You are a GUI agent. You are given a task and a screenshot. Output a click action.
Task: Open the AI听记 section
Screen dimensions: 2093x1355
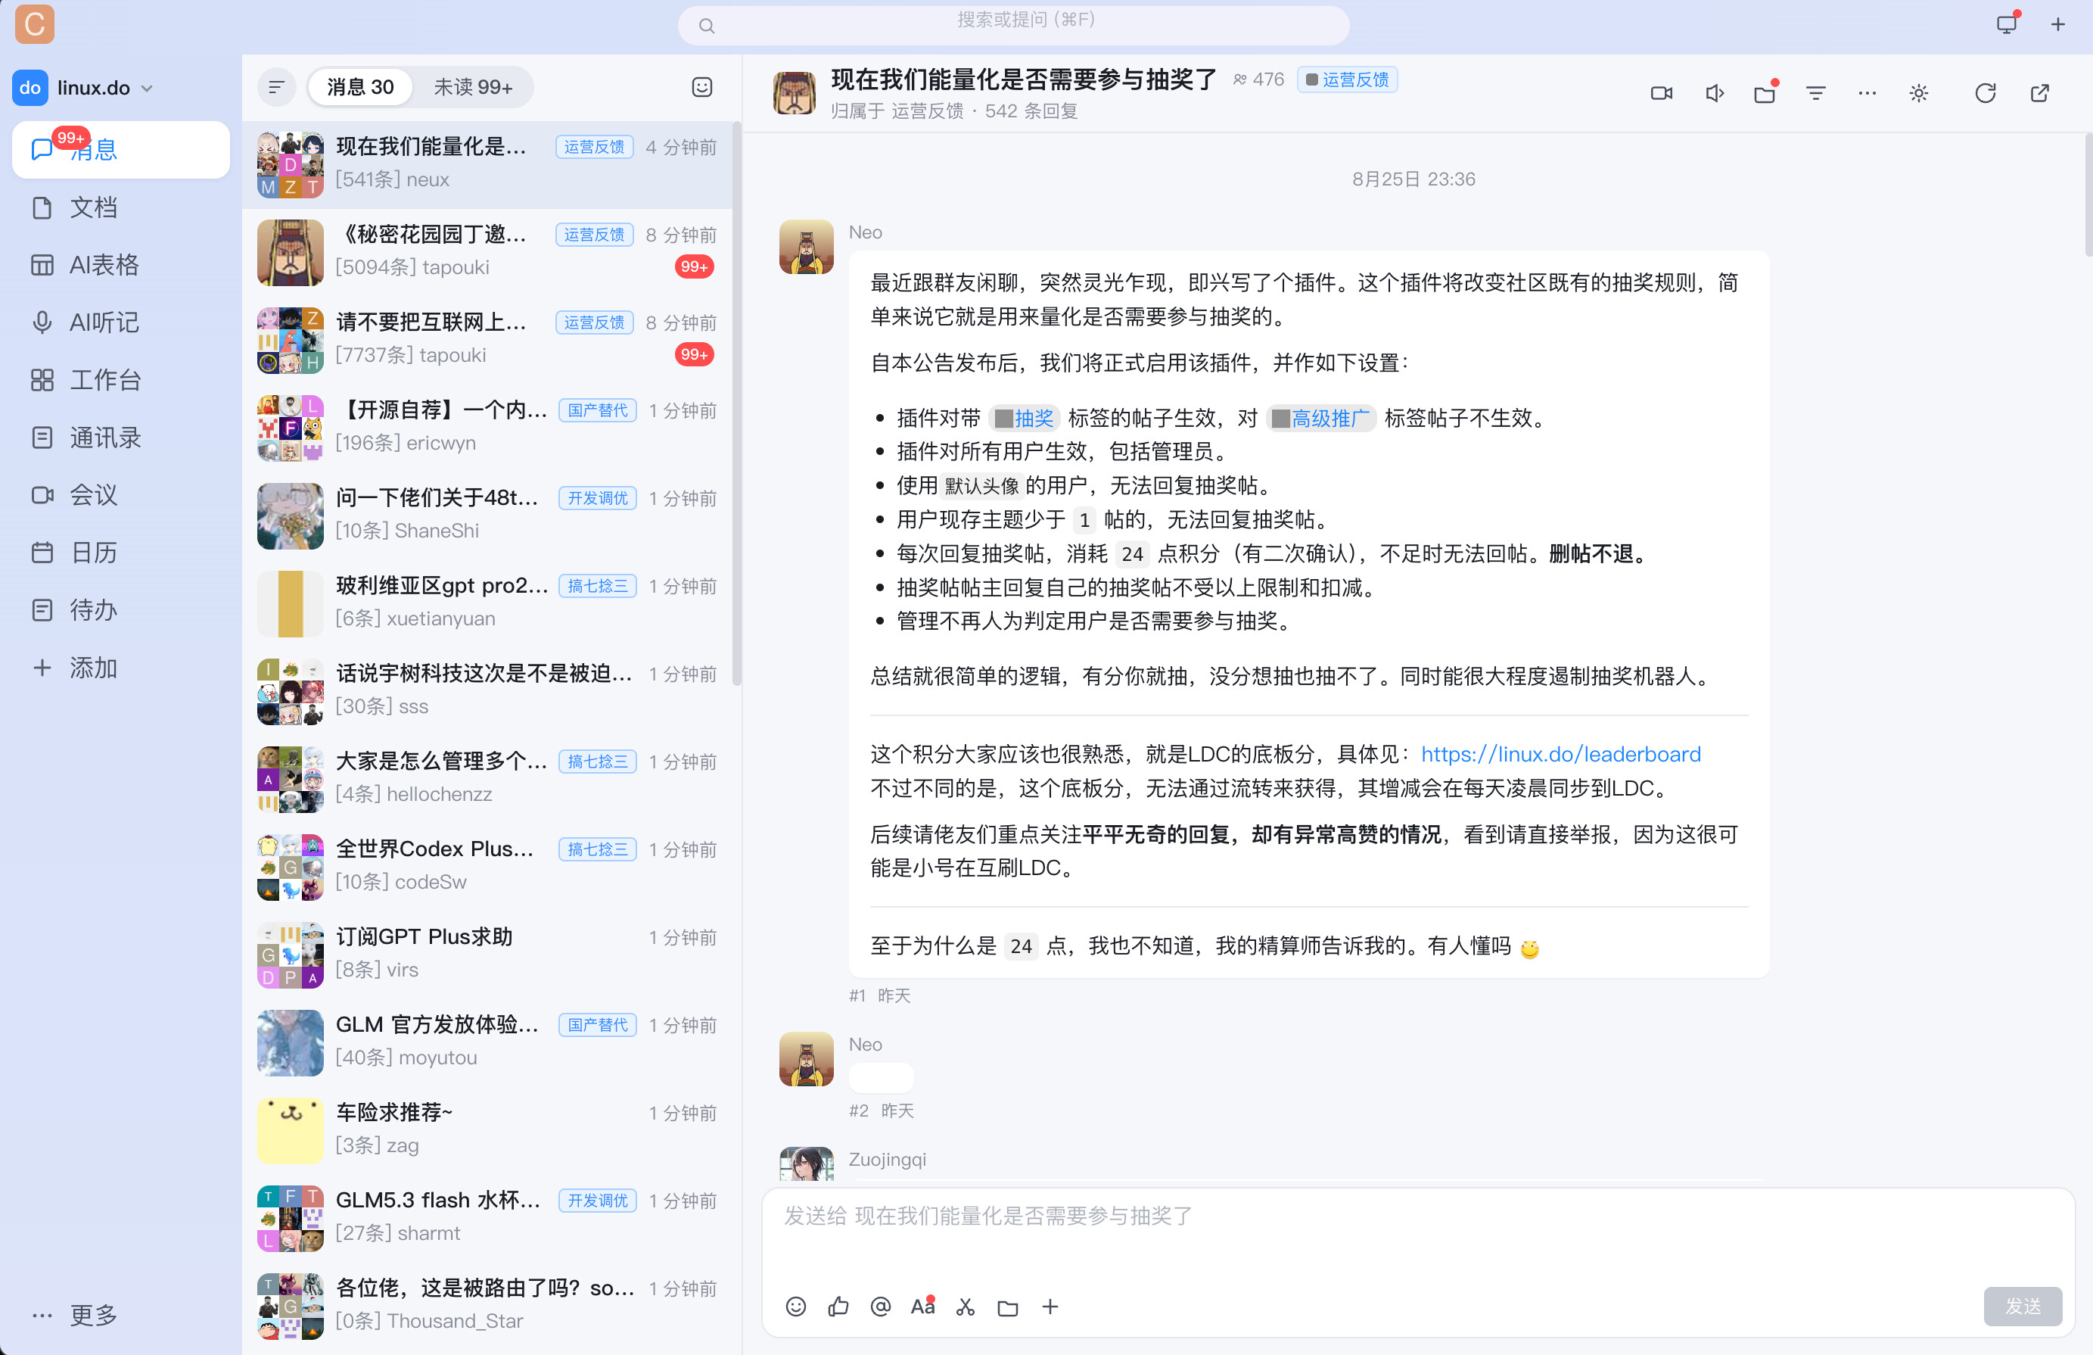coord(120,323)
